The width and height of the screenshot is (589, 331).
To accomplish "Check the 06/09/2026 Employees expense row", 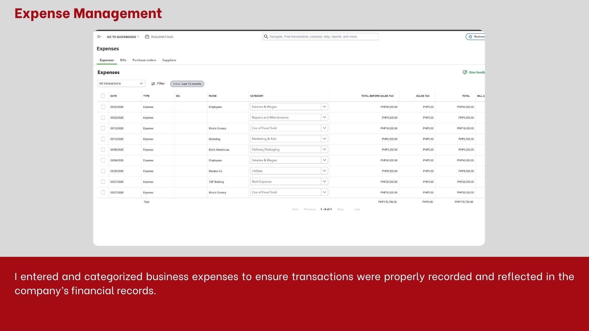I will (103, 160).
